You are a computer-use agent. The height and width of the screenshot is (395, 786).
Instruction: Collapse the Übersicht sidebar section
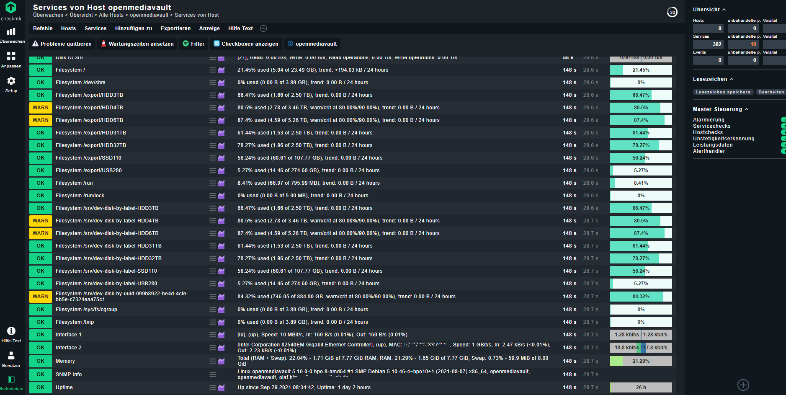coord(724,9)
